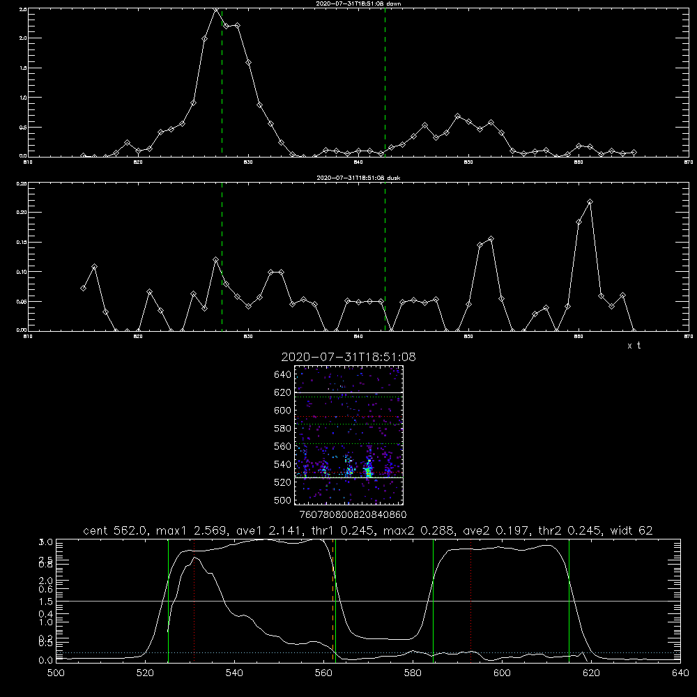Viewport: 697px width, 697px height.
Task: Click x-axis label 820 of the dusk plot
Action: pos(138,337)
